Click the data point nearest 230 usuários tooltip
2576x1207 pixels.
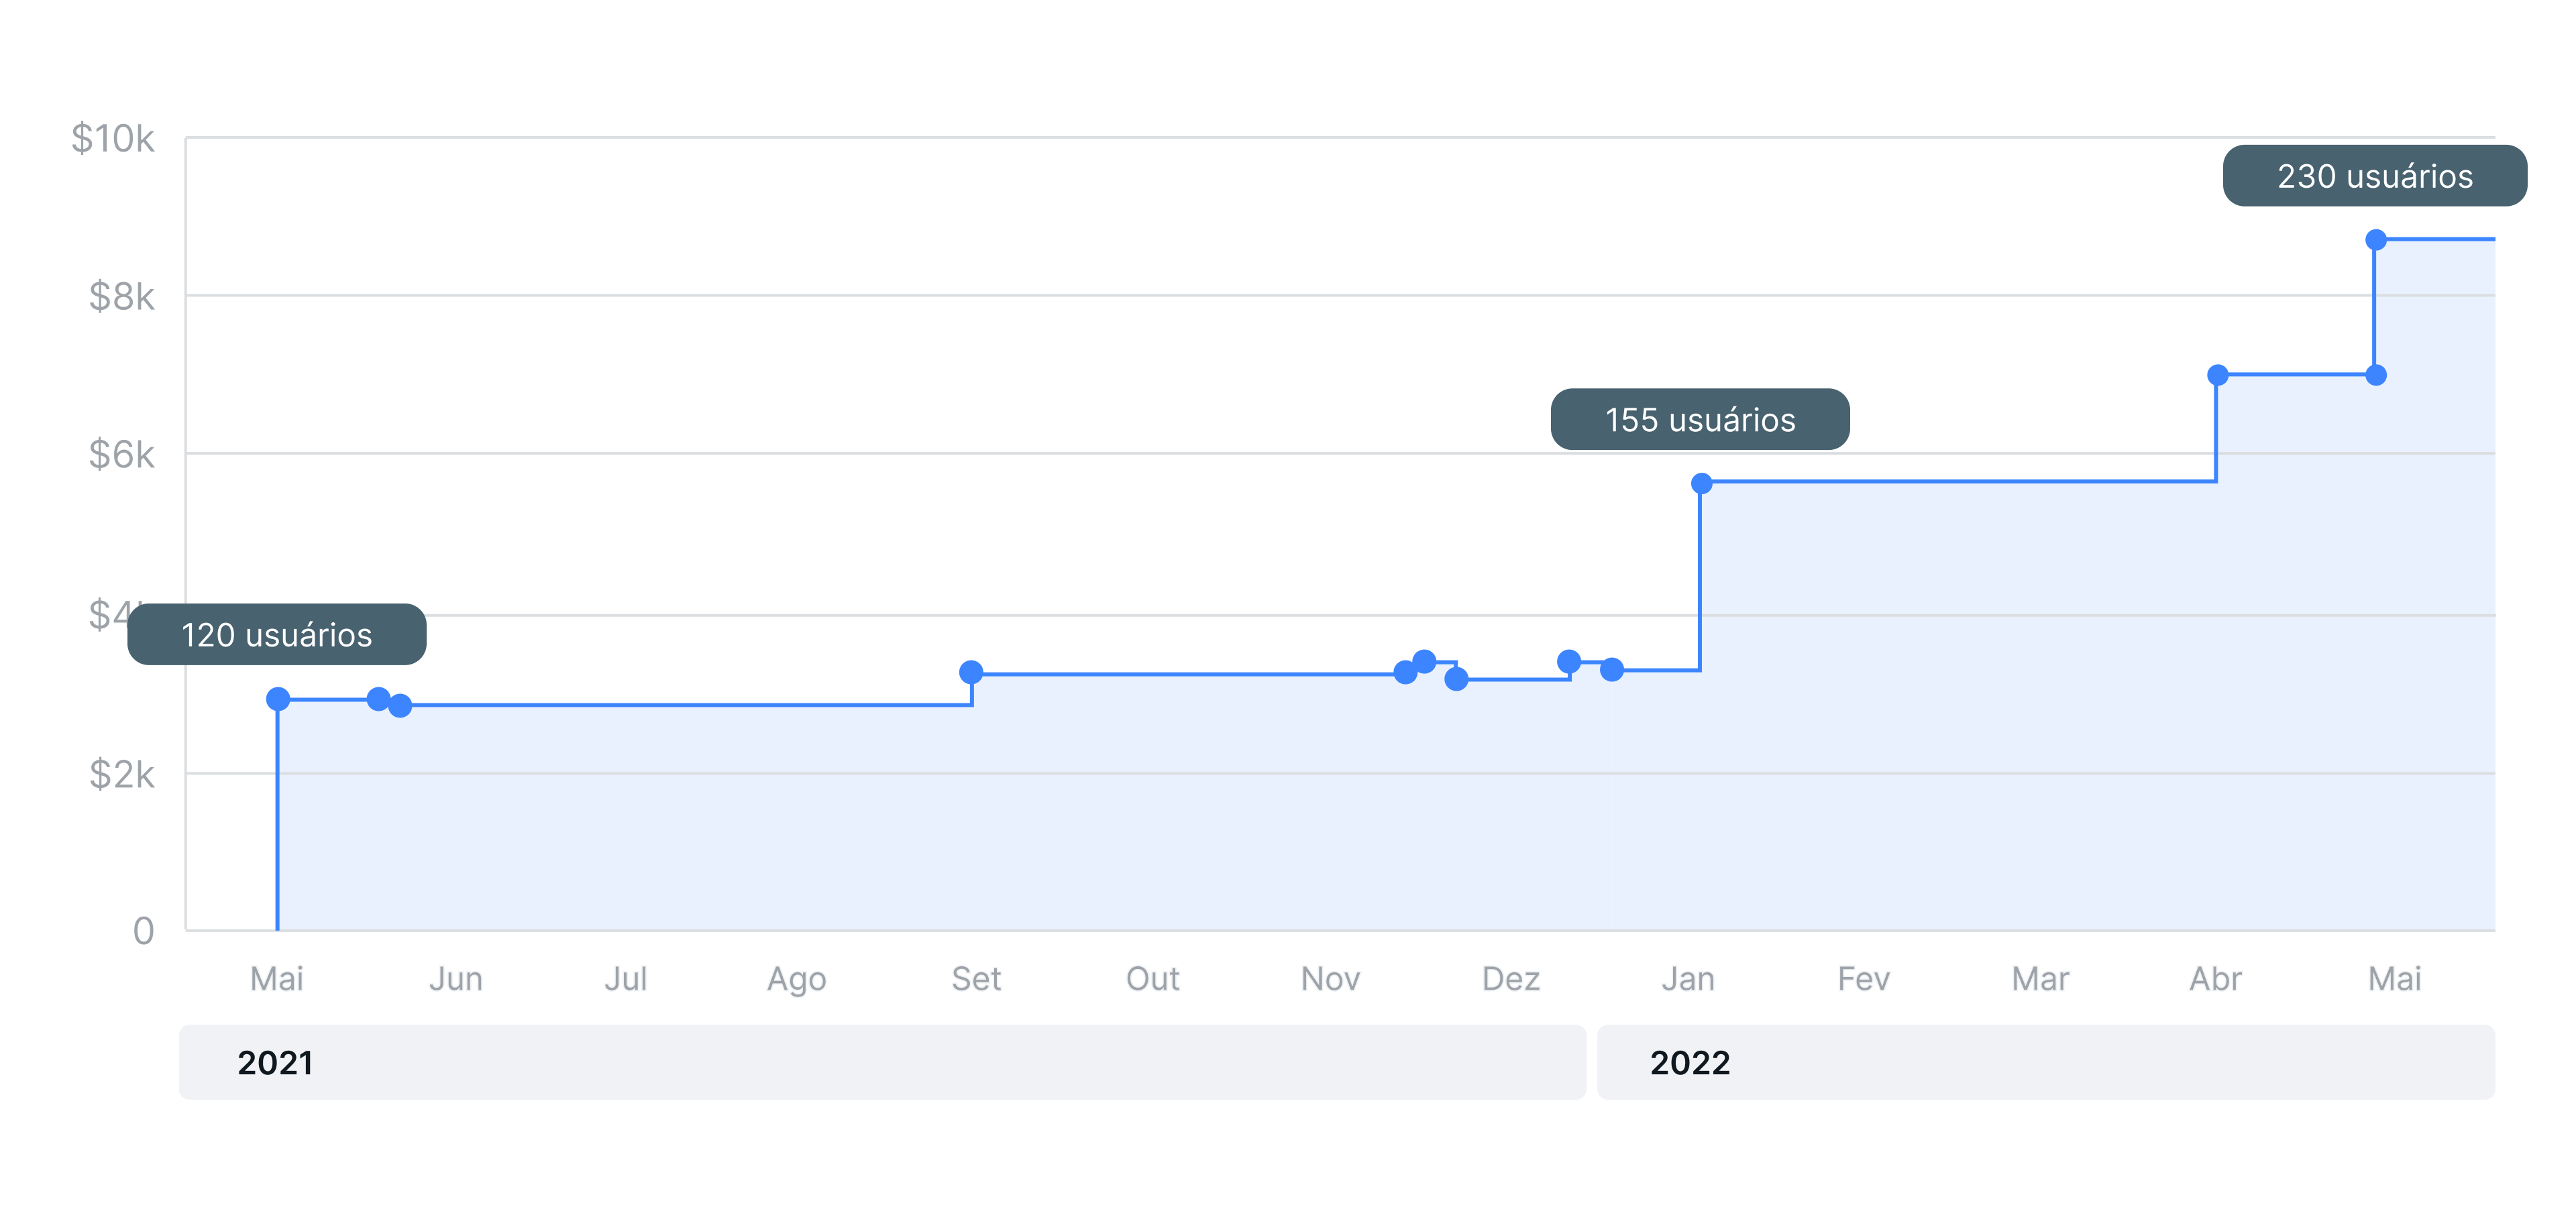[x=2376, y=240]
